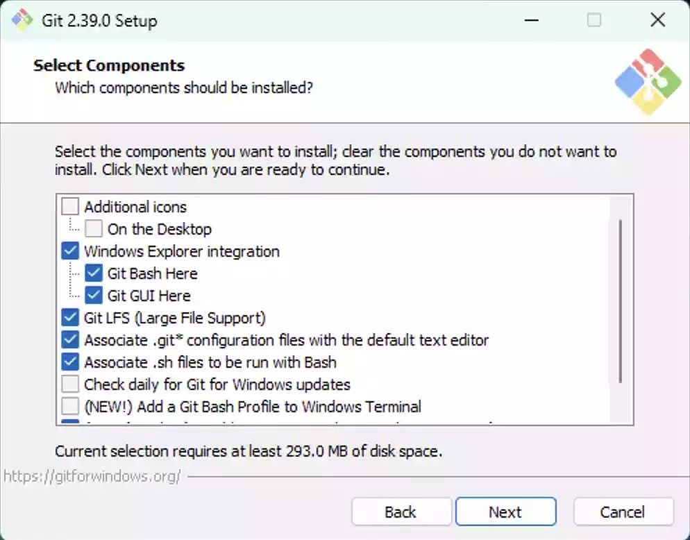Check the On the Desktop option
Screen dimensions: 690x540
[94, 228]
